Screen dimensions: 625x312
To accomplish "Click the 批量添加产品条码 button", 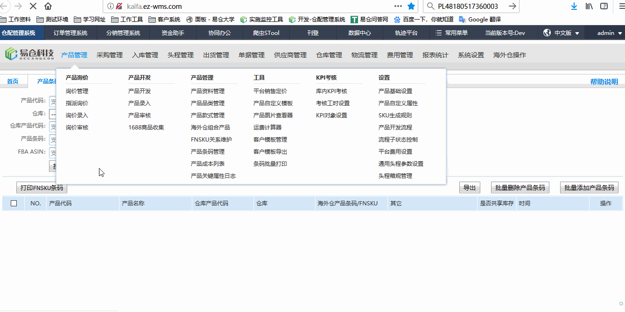I will click(589, 187).
